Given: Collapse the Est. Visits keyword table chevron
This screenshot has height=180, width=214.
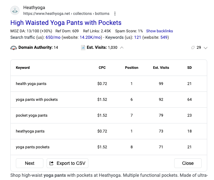Looking at the screenshot, I should (122, 48).
